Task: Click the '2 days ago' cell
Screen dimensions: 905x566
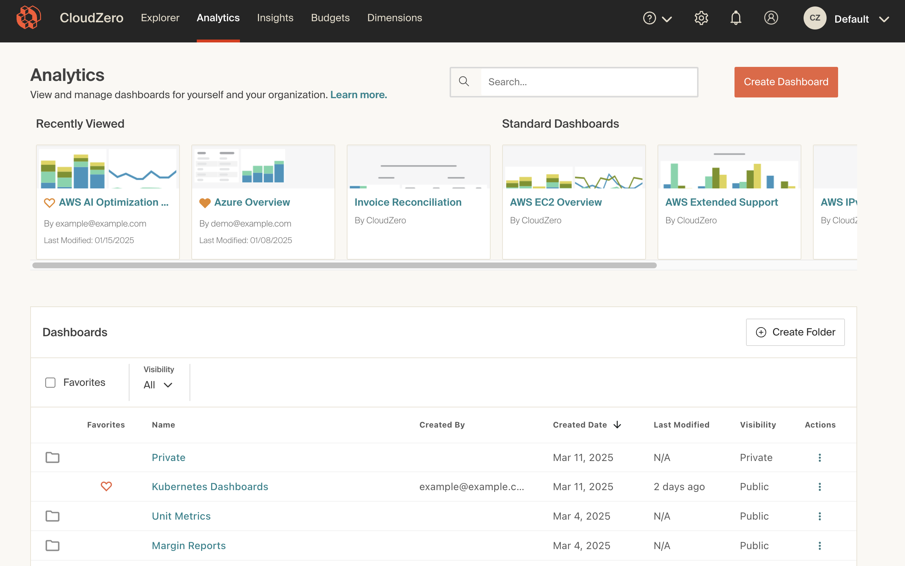Action: point(679,487)
